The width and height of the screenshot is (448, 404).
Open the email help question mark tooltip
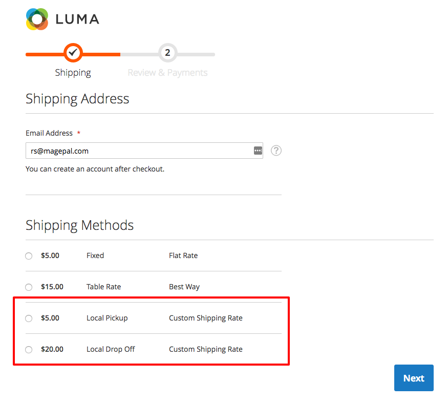tap(276, 151)
